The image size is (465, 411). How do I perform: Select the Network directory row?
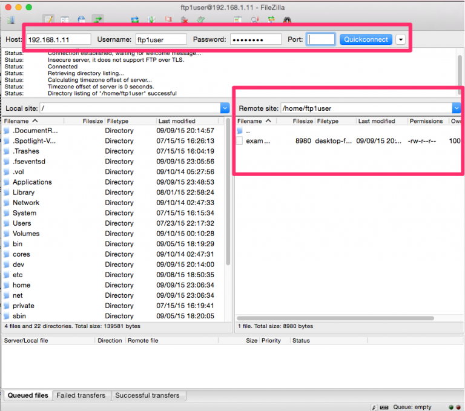(114, 203)
